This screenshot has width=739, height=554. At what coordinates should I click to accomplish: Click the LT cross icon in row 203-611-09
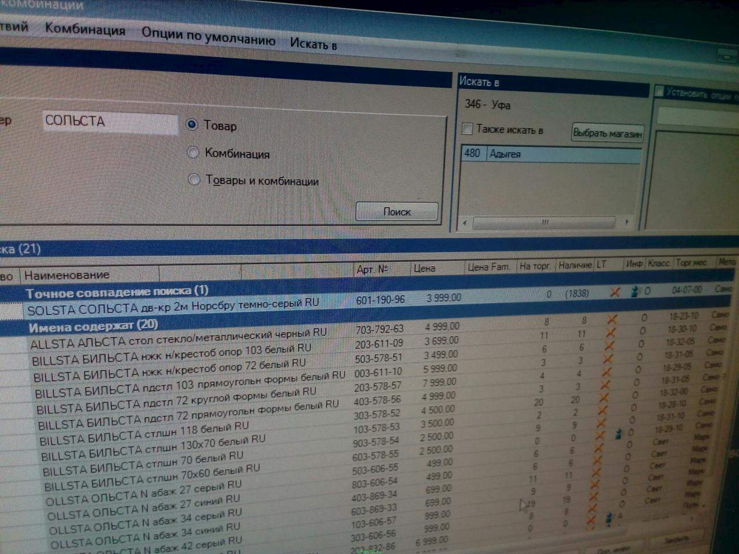point(611,332)
